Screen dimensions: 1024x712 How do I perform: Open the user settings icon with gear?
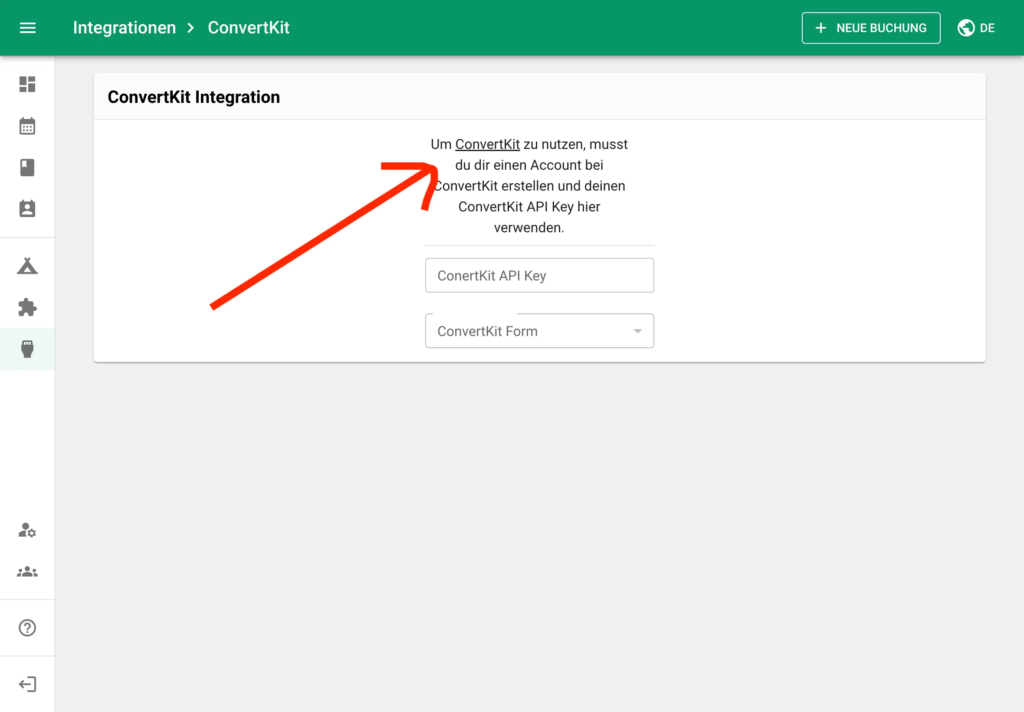click(x=27, y=530)
